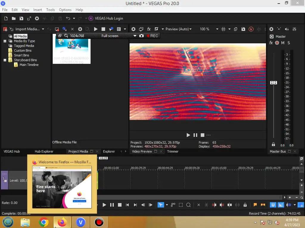Start media preview play button
The width and height of the screenshot is (305, 228).
pyautogui.click(x=96, y=29)
